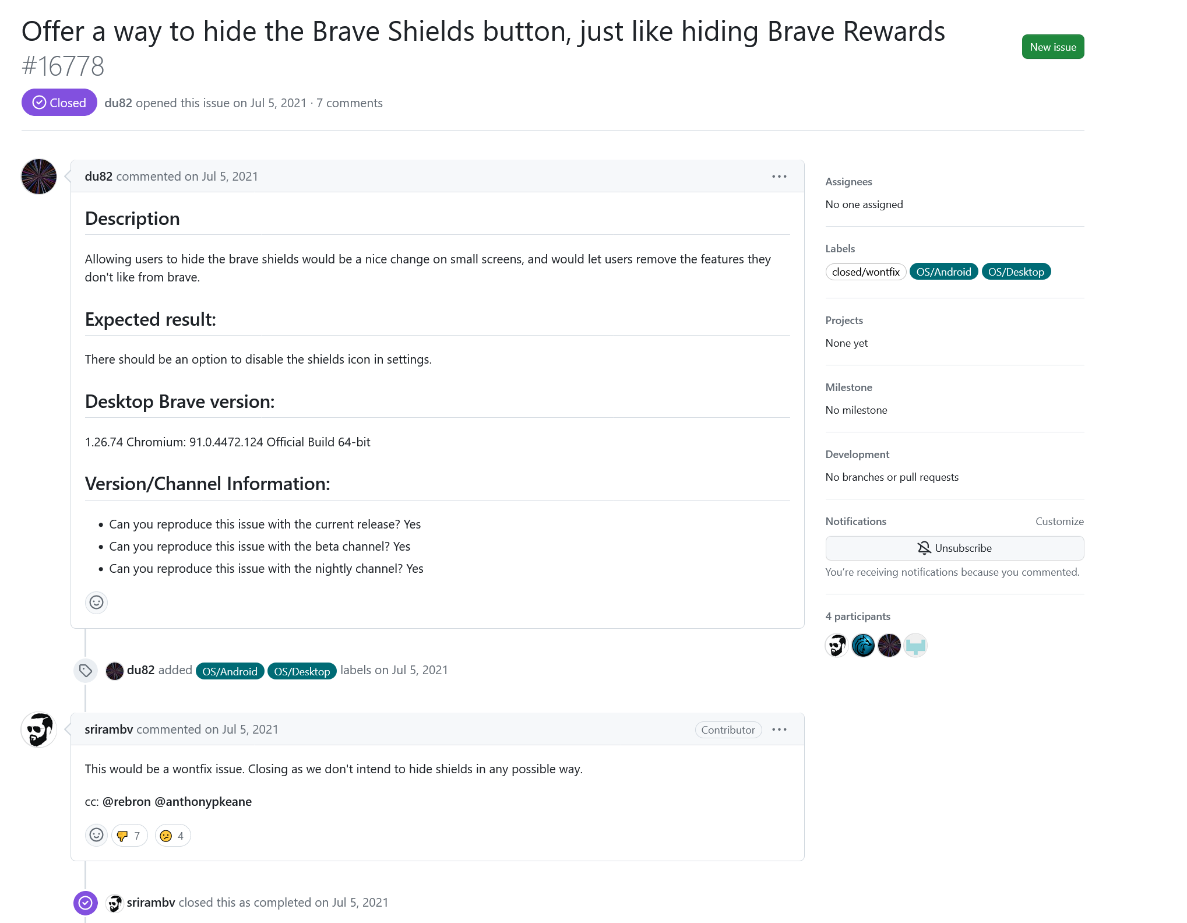Open the kebab menu on du82's comment

[779, 176]
